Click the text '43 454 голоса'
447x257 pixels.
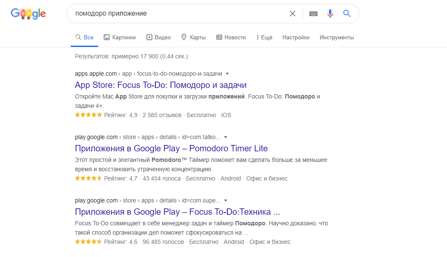pyautogui.click(x=162, y=178)
